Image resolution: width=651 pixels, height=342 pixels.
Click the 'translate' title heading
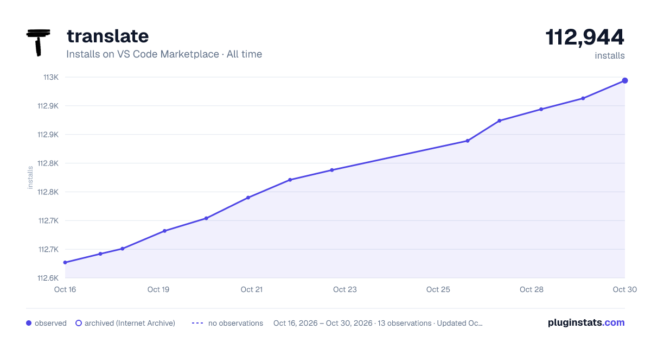coord(107,36)
